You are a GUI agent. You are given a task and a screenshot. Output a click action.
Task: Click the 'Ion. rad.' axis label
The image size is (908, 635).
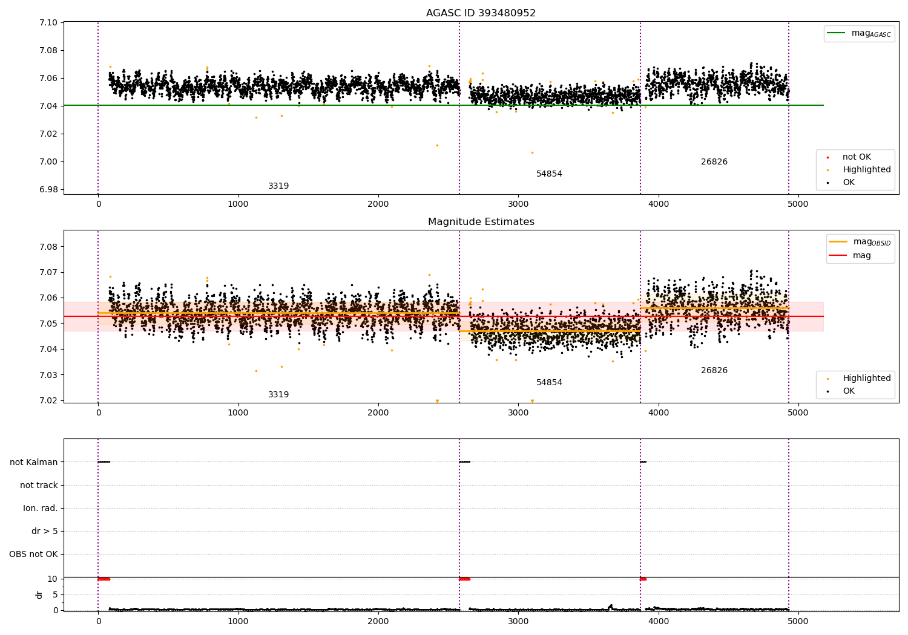coord(41,509)
